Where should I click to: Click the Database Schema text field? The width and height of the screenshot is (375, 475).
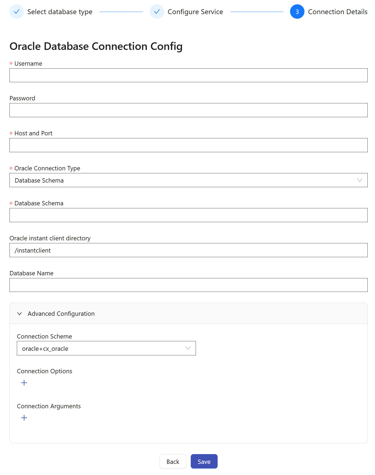[x=188, y=215]
